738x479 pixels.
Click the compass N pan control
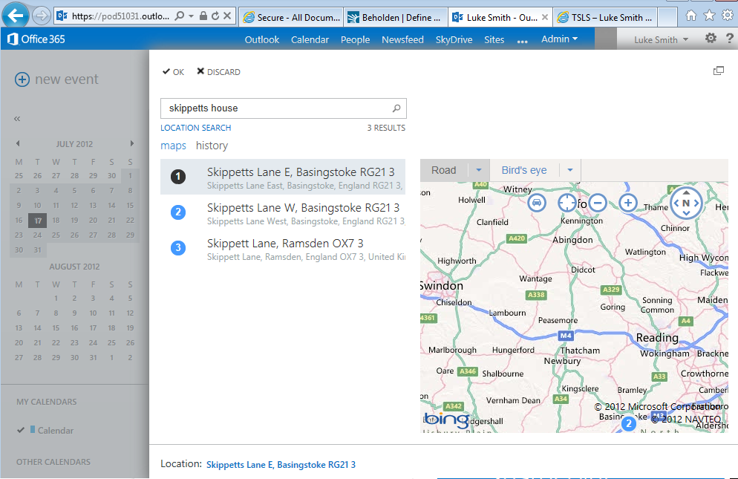click(685, 203)
